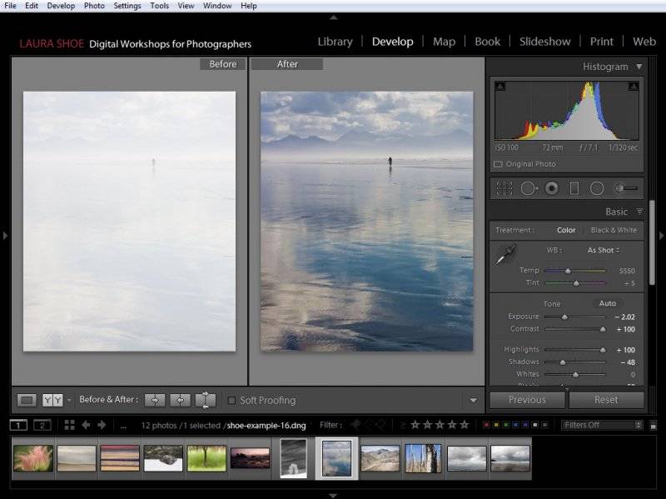Collapse the Basic panel triangle
This screenshot has width=666, height=499.
[639, 212]
